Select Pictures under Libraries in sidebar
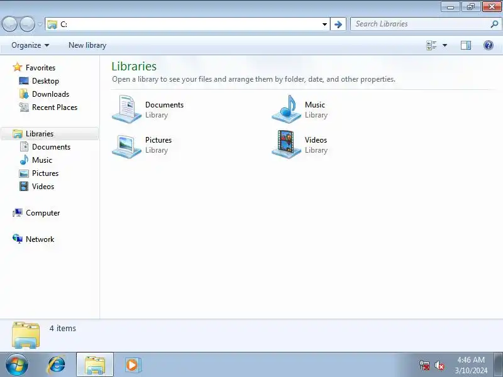Image resolution: width=503 pixels, height=377 pixels. [x=45, y=173]
